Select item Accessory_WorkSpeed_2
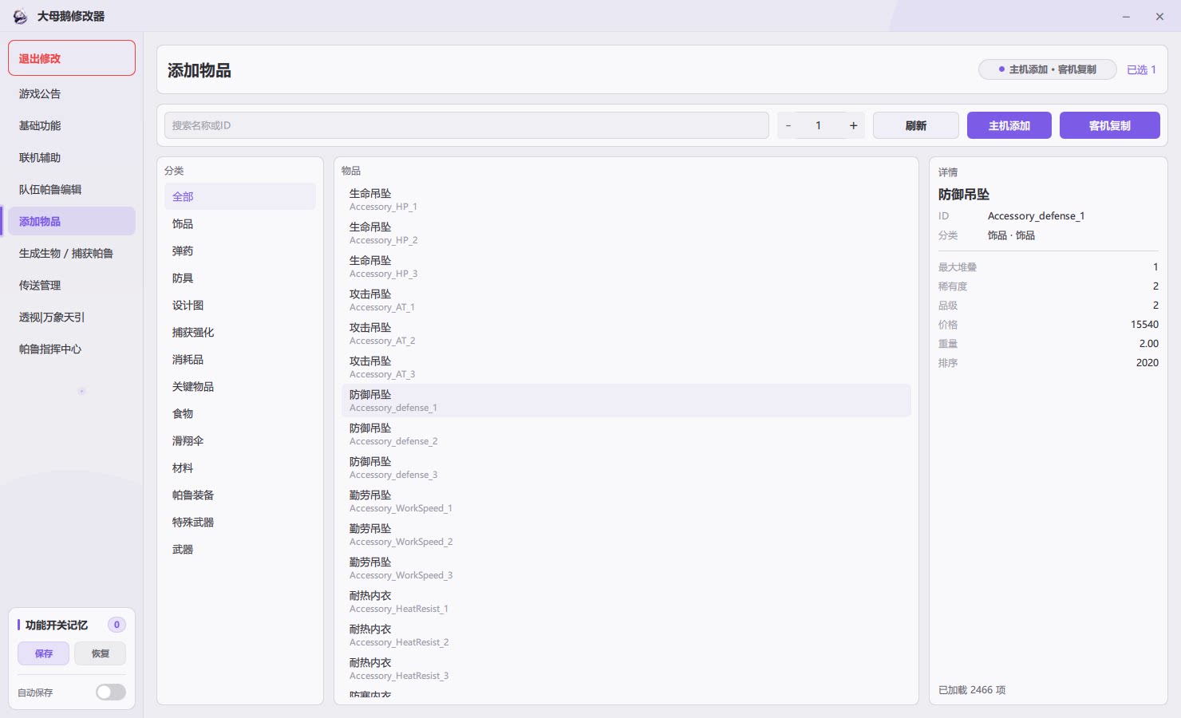 pyautogui.click(x=626, y=535)
